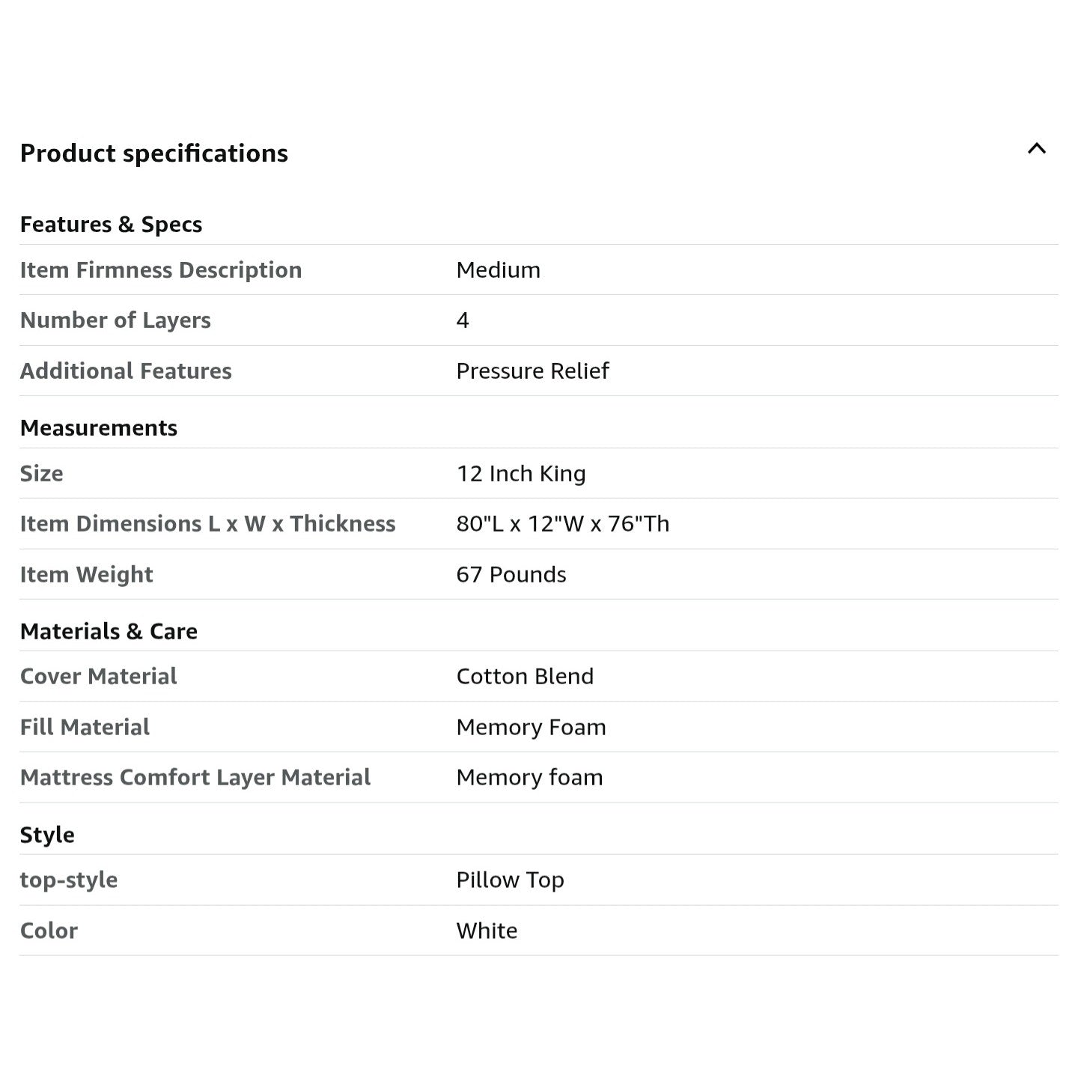Viewport: 1078px width, 1078px height.
Task: Click the Features & Specs section header
Action: 111,225
